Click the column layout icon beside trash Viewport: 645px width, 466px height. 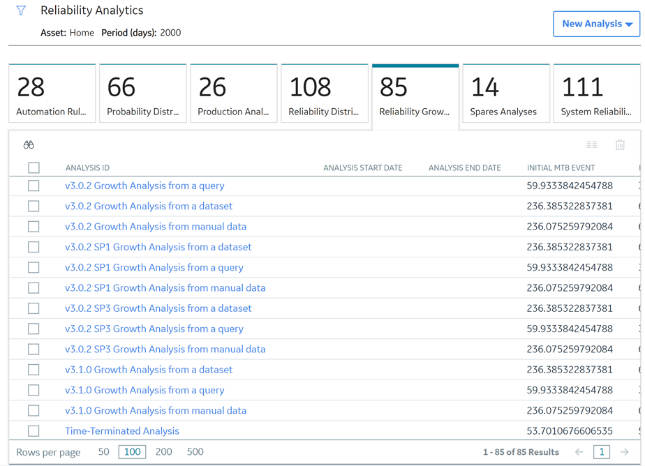tap(591, 144)
